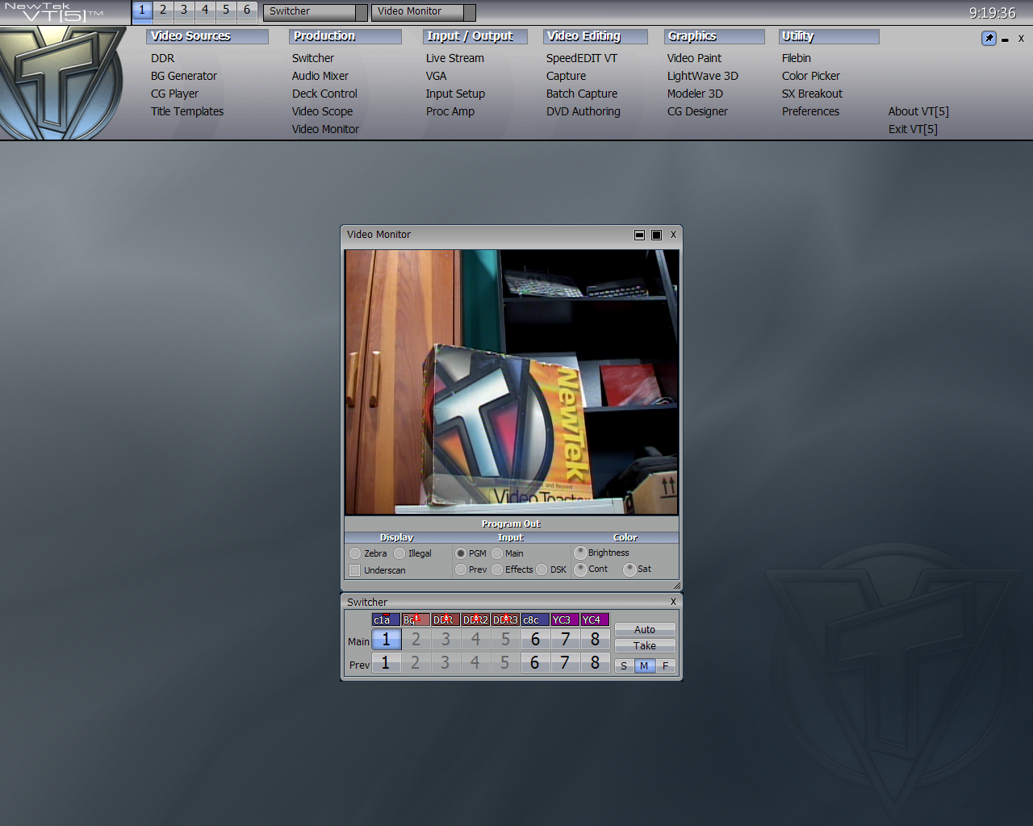
Task: Open CG Designer
Action: 697,111
